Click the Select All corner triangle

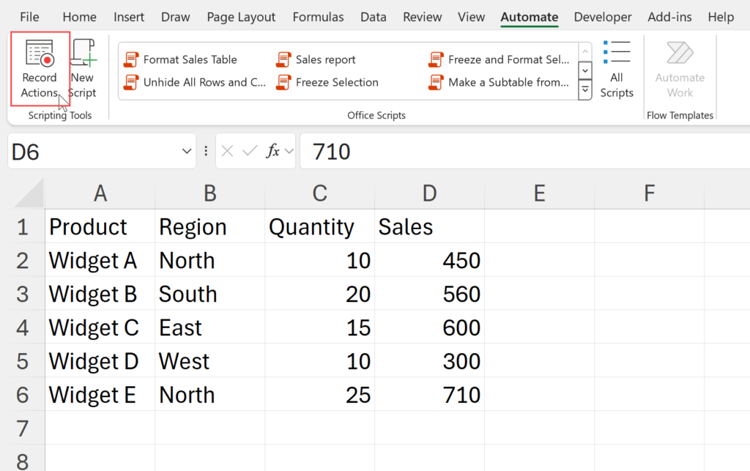coord(28,195)
